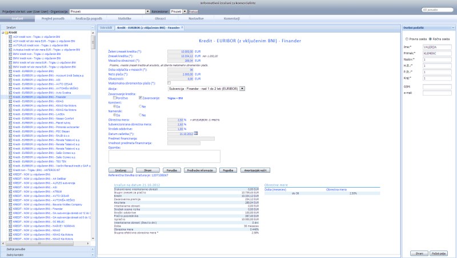The width and height of the screenshot is (457, 258).
Task: Open the Koncesionar dropdown
Action: click(x=183, y=11)
